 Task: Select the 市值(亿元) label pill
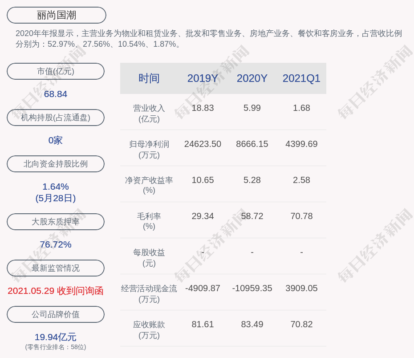click(56, 71)
